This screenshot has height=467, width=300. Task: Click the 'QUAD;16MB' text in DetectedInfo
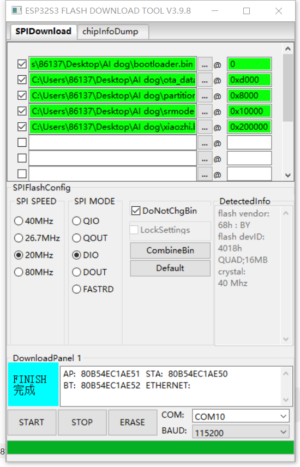click(243, 260)
